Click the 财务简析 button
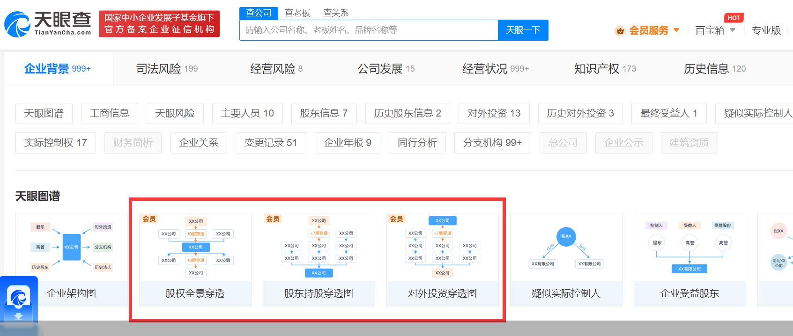Viewport: 793px width, 336px height. (133, 143)
